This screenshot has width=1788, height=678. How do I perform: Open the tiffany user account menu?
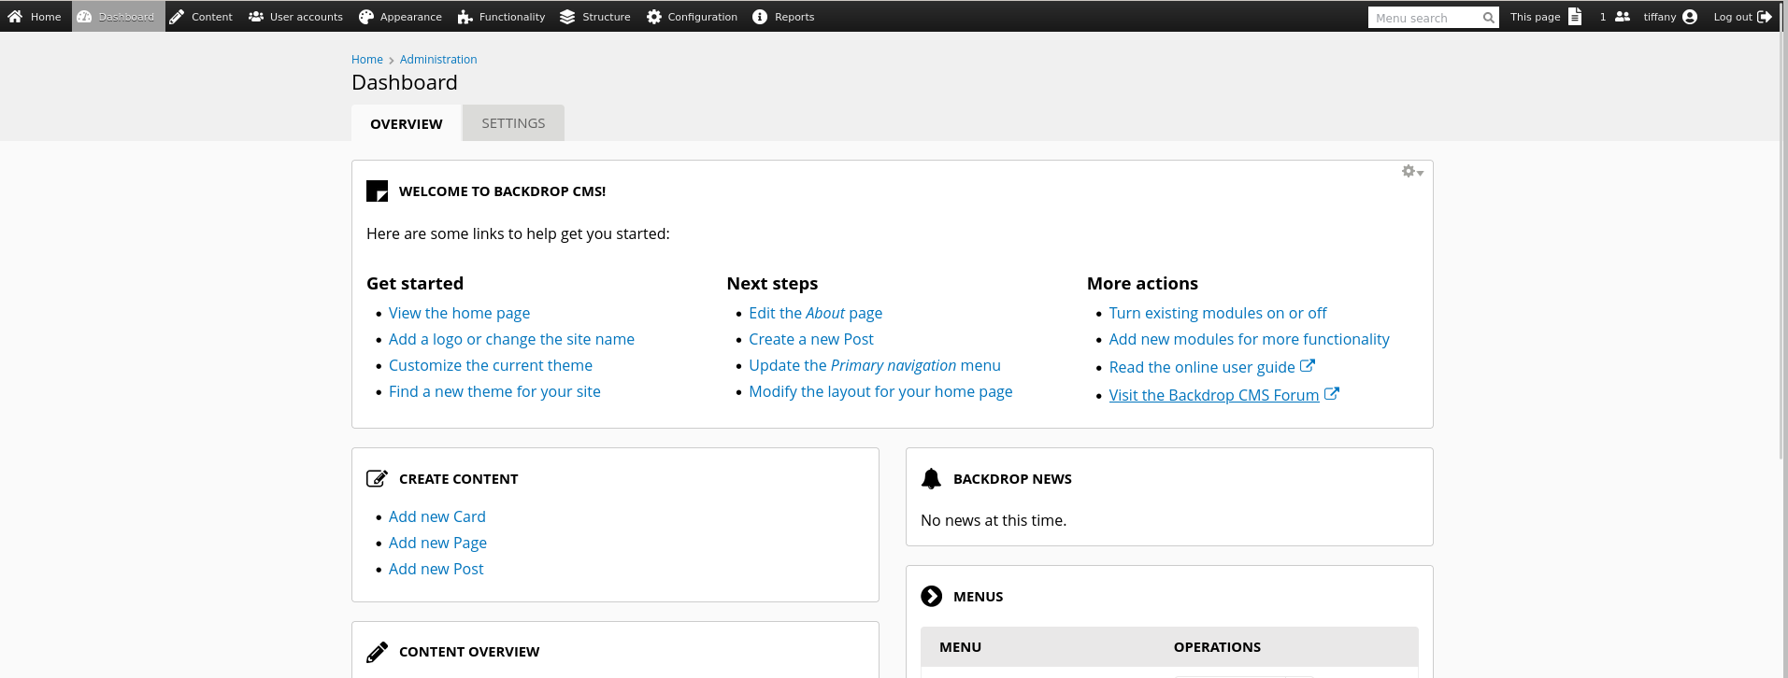click(x=1669, y=17)
